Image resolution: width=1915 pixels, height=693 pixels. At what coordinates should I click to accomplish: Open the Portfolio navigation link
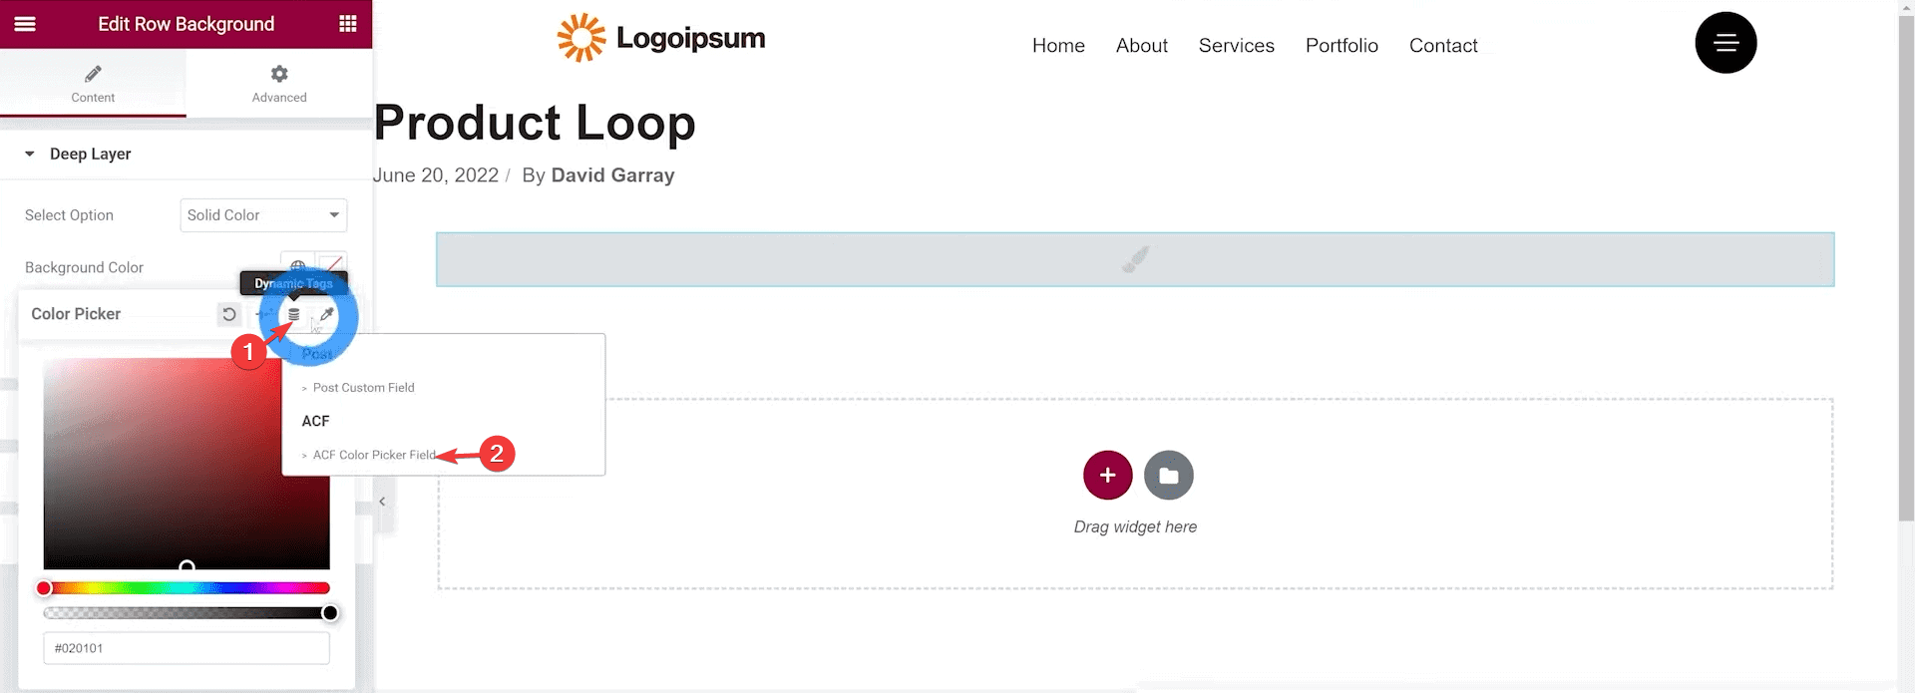1341,46
